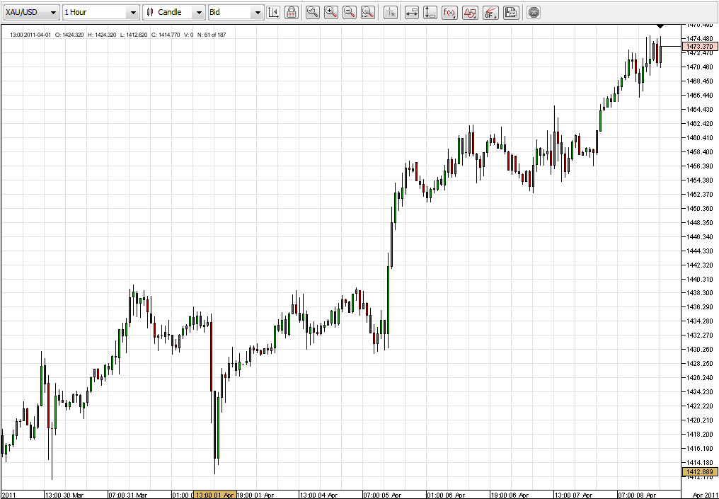Click the current price label 1473.370
Viewport: 719px width, 499px height.
click(700, 46)
